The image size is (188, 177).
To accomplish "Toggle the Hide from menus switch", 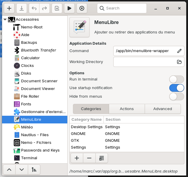I will click(176, 96).
